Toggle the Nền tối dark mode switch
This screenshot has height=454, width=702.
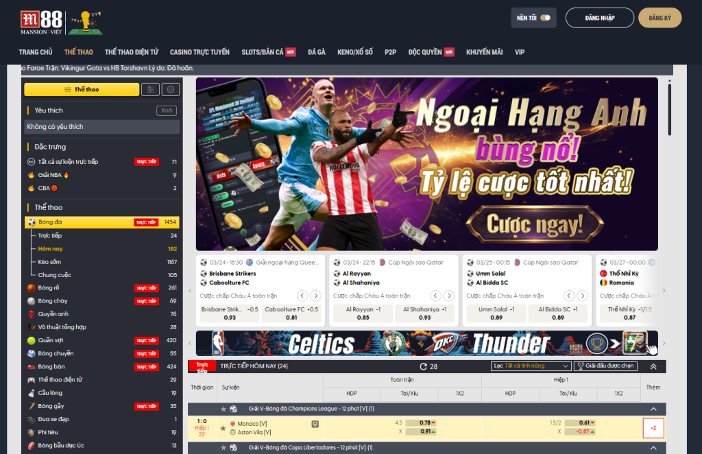pos(545,18)
